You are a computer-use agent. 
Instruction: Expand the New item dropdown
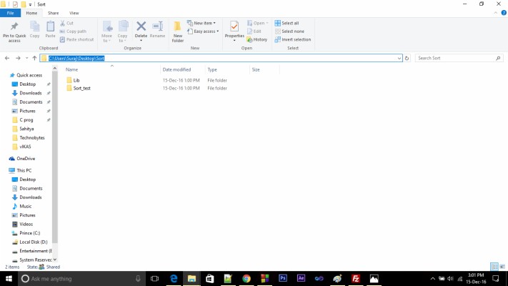point(201,23)
